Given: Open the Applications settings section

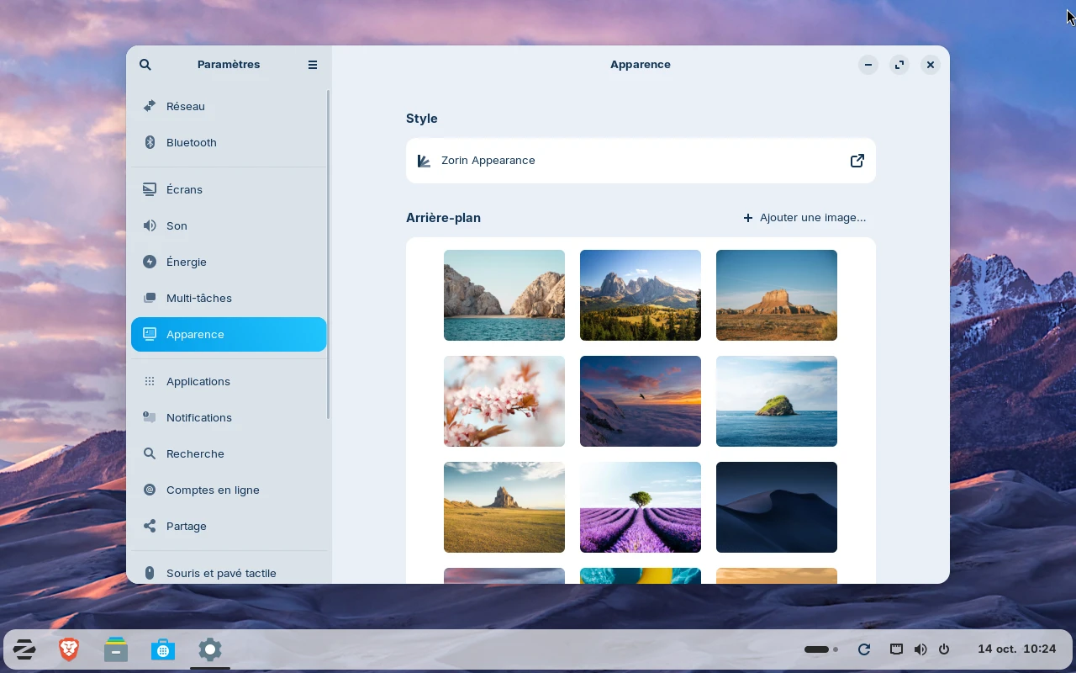Looking at the screenshot, I should 229,381.
